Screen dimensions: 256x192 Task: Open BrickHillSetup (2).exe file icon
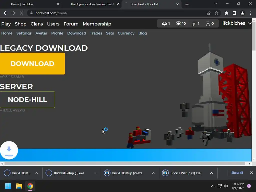107,173
